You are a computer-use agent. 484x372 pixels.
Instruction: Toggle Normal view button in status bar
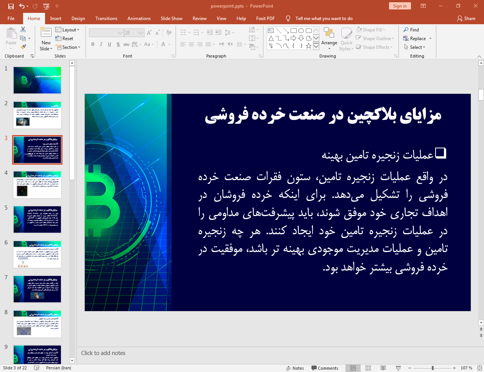[353, 368]
